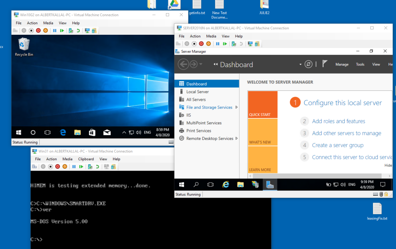Click Enhanced Session icon in Win10G2 toolbar
Screen dimensions: 396x249
87,30
